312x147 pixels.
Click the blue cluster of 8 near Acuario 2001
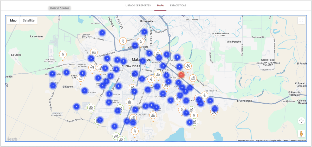(x=116, y=69)
